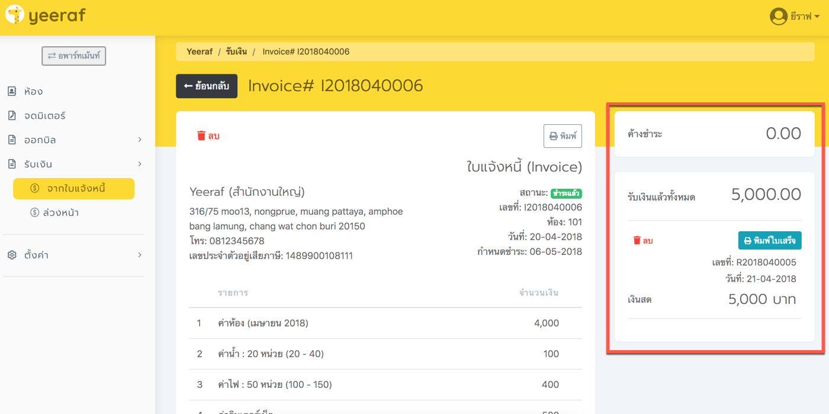Screen dimensions: 829x414
Task: Click the swap arrows icon on อพาร์ทเม้นท์
Action: point(52,56)
